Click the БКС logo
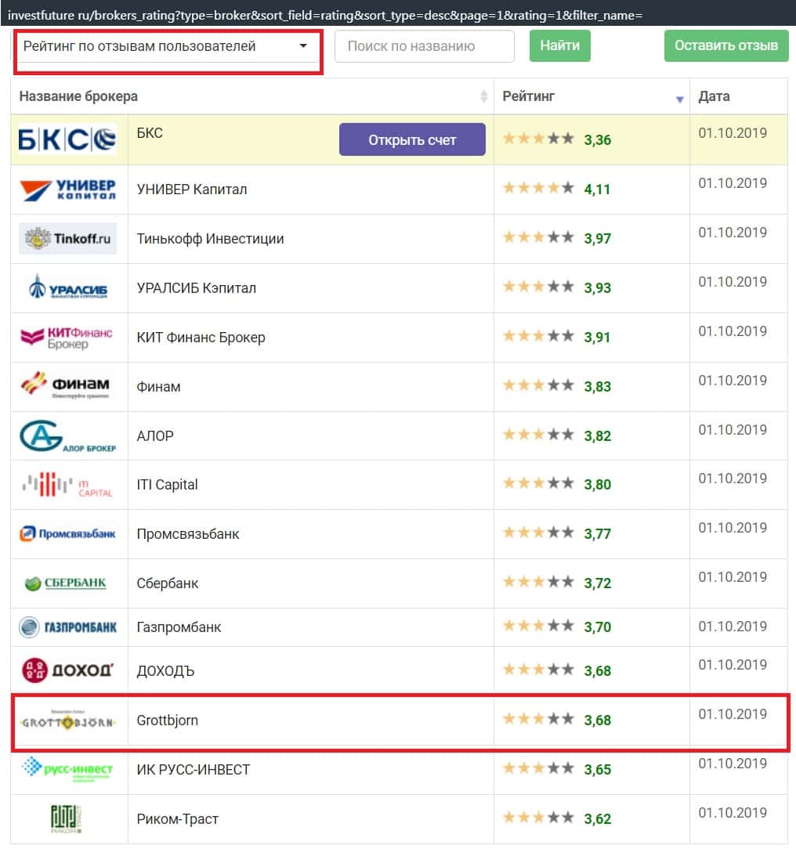796x856 pixels. (67, 139)
